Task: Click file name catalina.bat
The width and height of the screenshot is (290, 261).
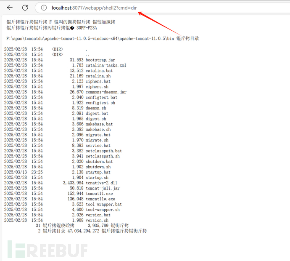Action: pos(99,71)
